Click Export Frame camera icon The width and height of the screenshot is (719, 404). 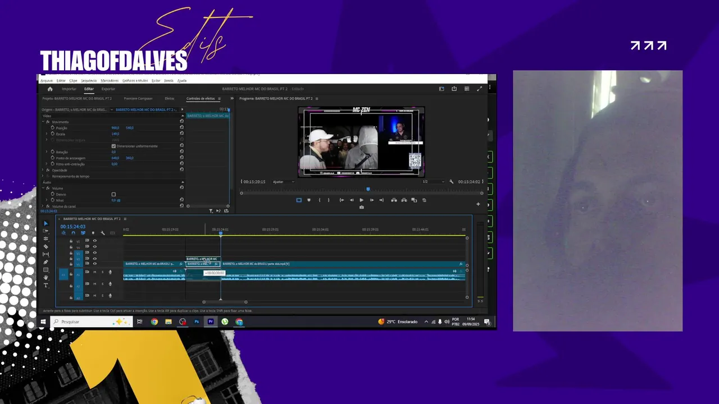click(x=361, y=207)
